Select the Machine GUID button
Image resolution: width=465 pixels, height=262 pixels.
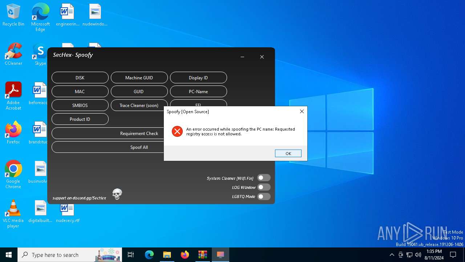point(139,78)
